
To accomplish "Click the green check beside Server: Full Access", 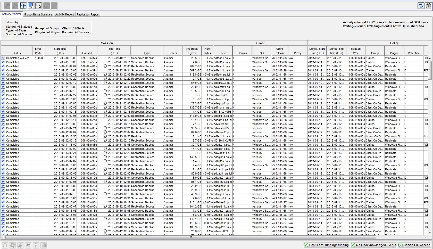I will click(401, 245).
